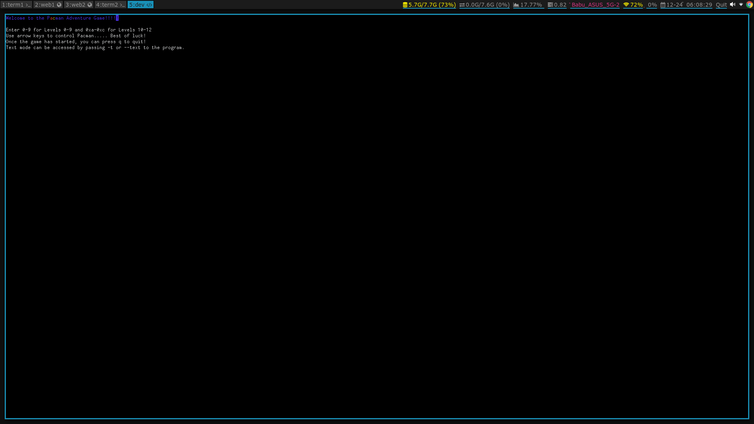Viewport: 754px width, 424px height.
Task: Select the WiFi signal strength icon
Action: [626, 5]
